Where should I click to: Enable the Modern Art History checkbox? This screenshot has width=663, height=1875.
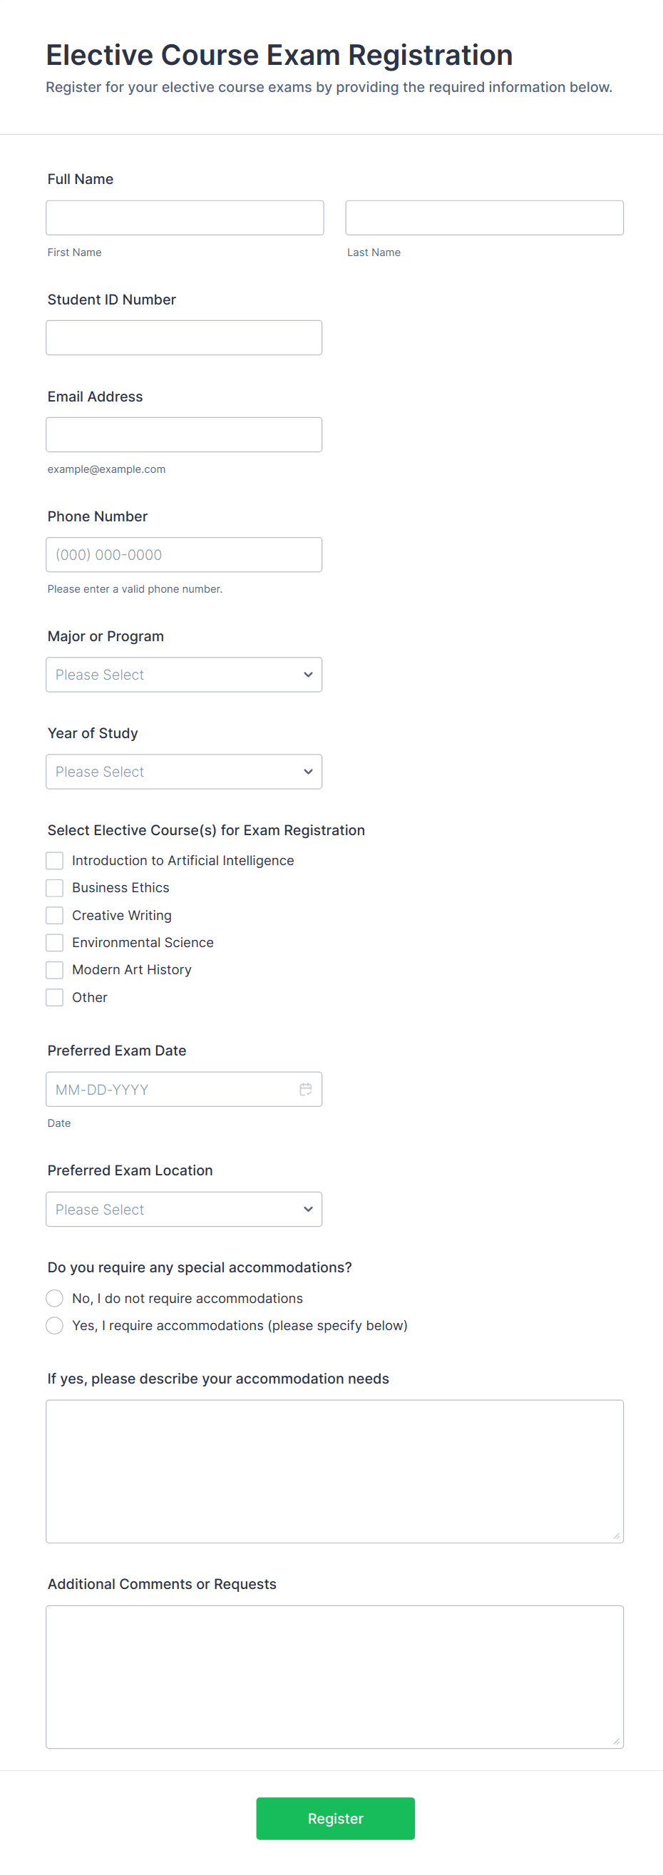click(x=55, y=969)
